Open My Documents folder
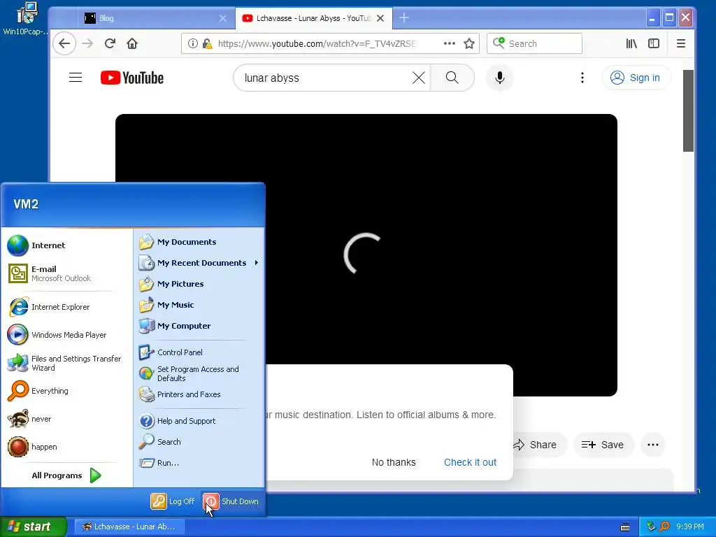 pyautogui.click(x=178, y=242)
